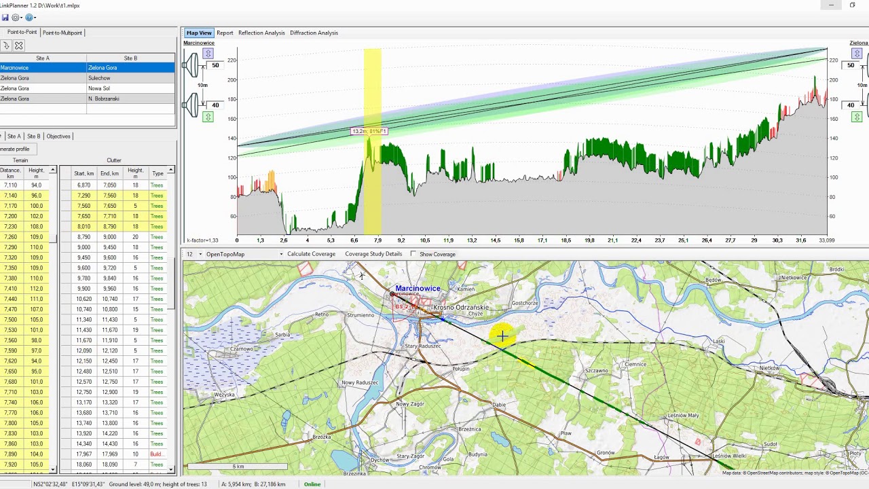The height and width of the screenshot is (489, 869).
Task: Click the Marcinowice antenna height field showing 50
Action: click(215, 65)
